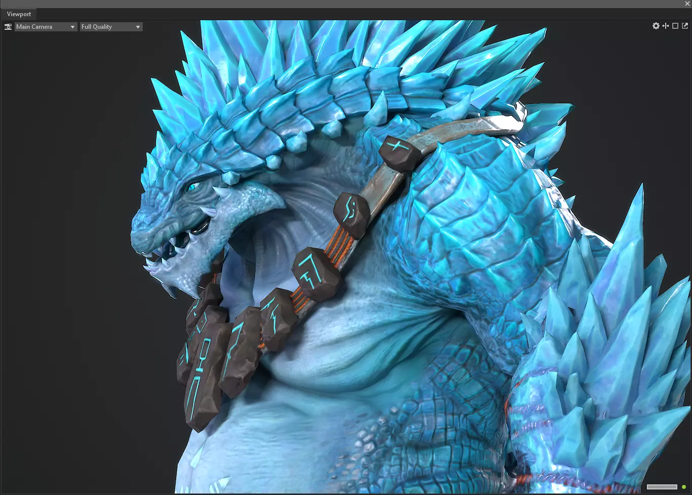The width and height of the screenshot is (692, 495).
Task: Open viewport settings gear icon
Action: pyautogui.click(x=656, y=26)
